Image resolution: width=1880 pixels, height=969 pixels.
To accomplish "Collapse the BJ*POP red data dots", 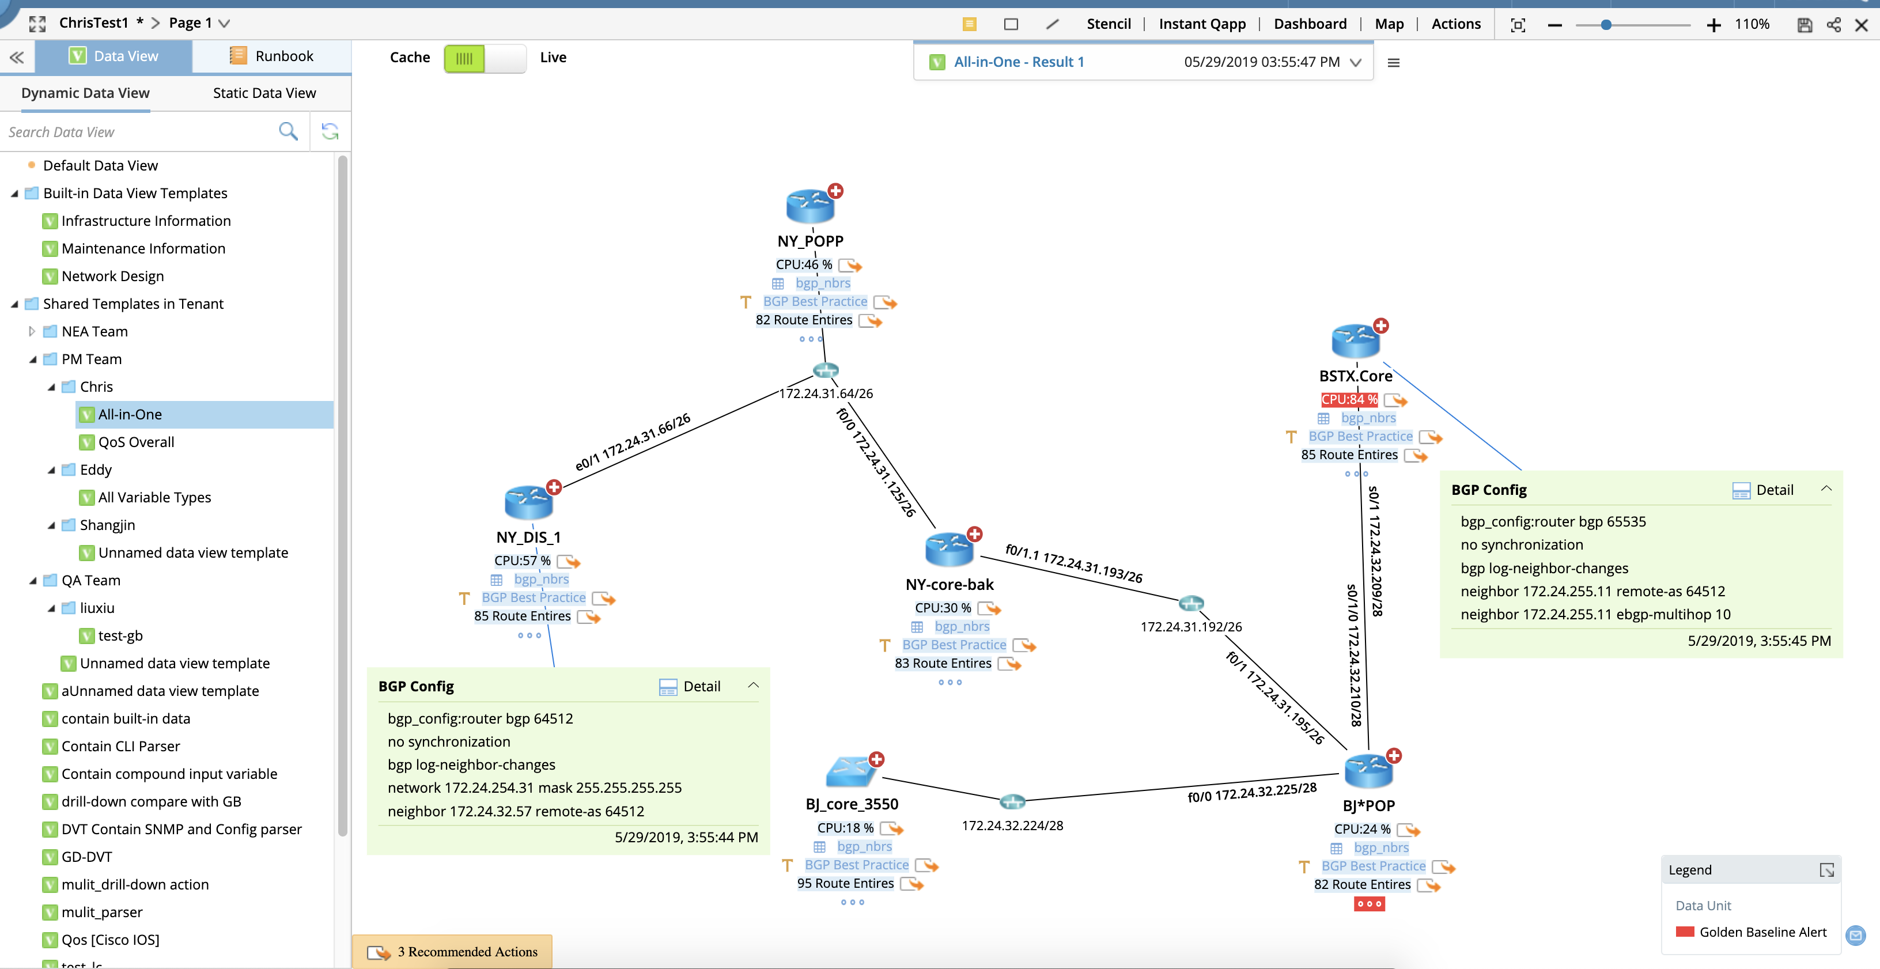I will pos(1369,904).
